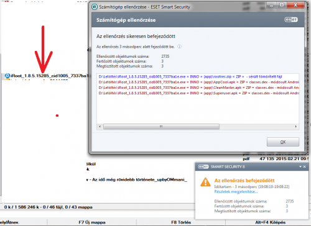
Task: Select 'Az idő még rövidebb története' file row
Action: coord(137,179)
